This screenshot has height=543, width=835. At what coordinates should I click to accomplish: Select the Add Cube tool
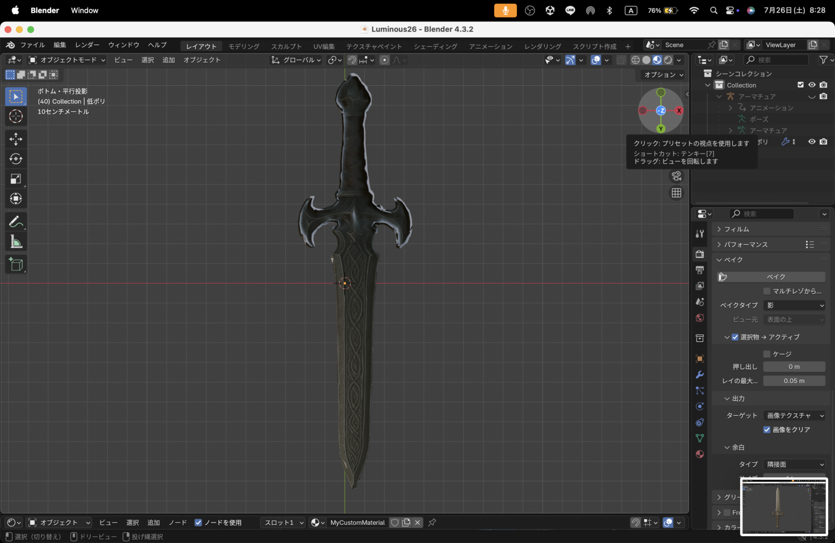coord(16,265)
